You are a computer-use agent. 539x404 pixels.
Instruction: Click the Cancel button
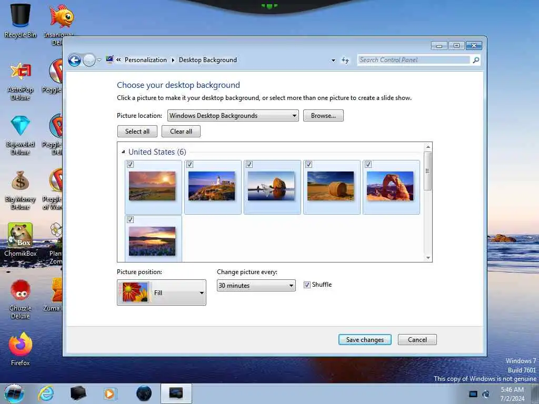pos(417,340)
